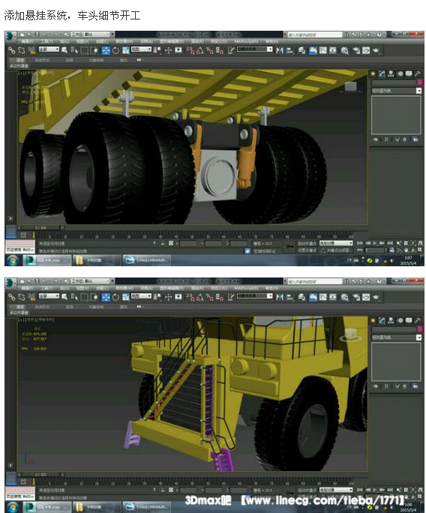Click object color swatch in upper screenshot panel
This screenshot has height=513, width=426.
418,82
